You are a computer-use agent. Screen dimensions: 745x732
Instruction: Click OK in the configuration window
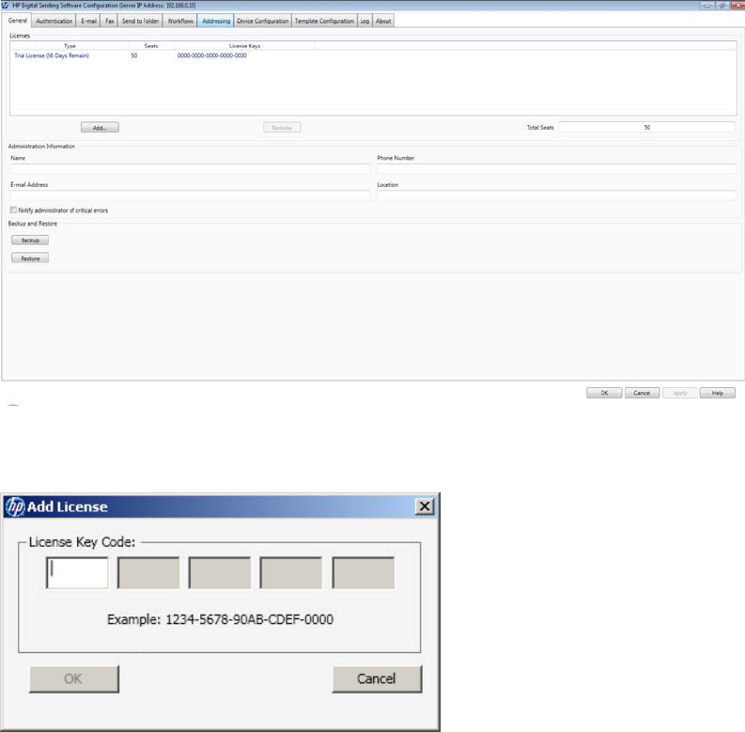604,393
